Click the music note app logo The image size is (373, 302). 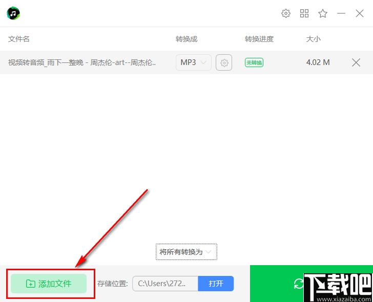pos(13,13)
